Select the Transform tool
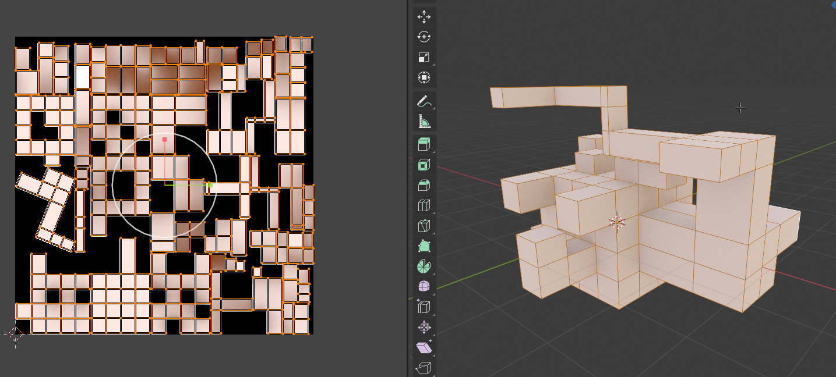Viewport: 836px width, 377px height. click(424, 77)
